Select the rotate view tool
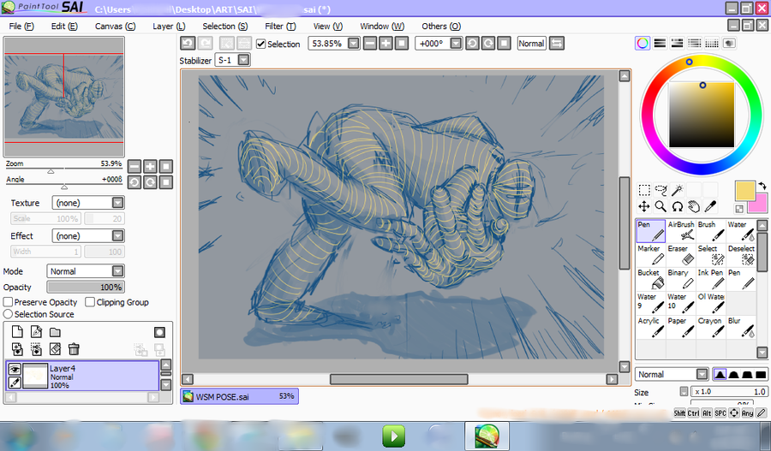 coord(678,206)
